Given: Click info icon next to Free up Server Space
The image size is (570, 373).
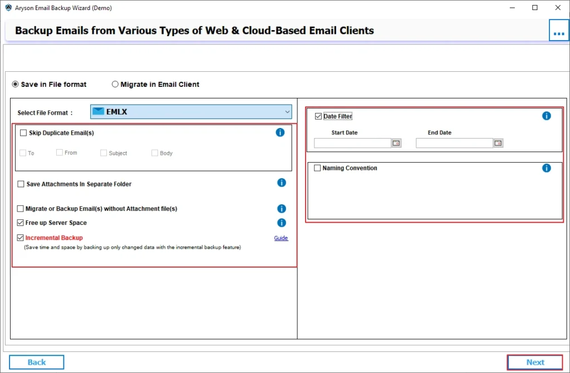Looking at the screenshot, I should [x=282, y=223].
